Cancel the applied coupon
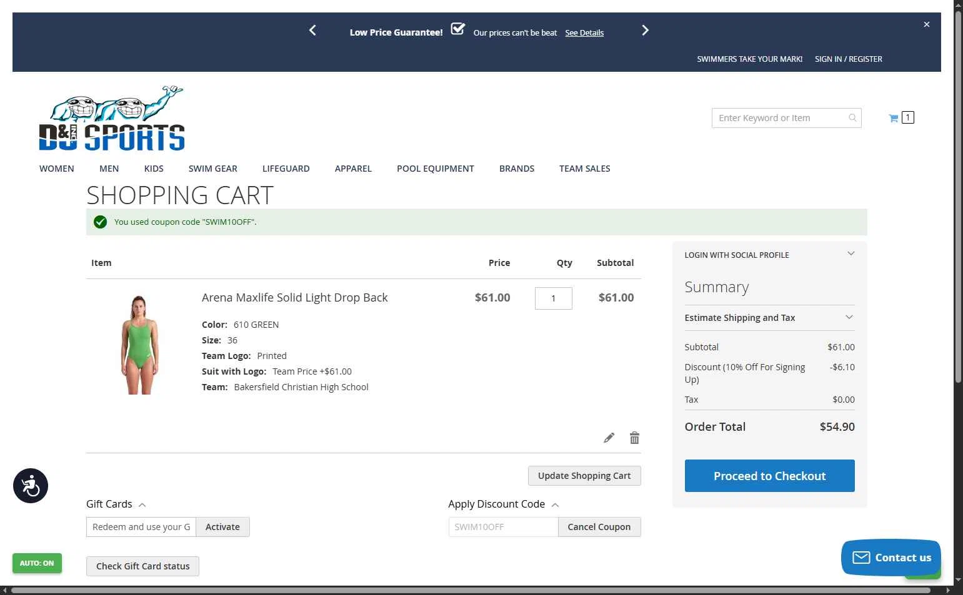This screenshot has height=595, width=963. pyautogui.click(x=599, y=527)
